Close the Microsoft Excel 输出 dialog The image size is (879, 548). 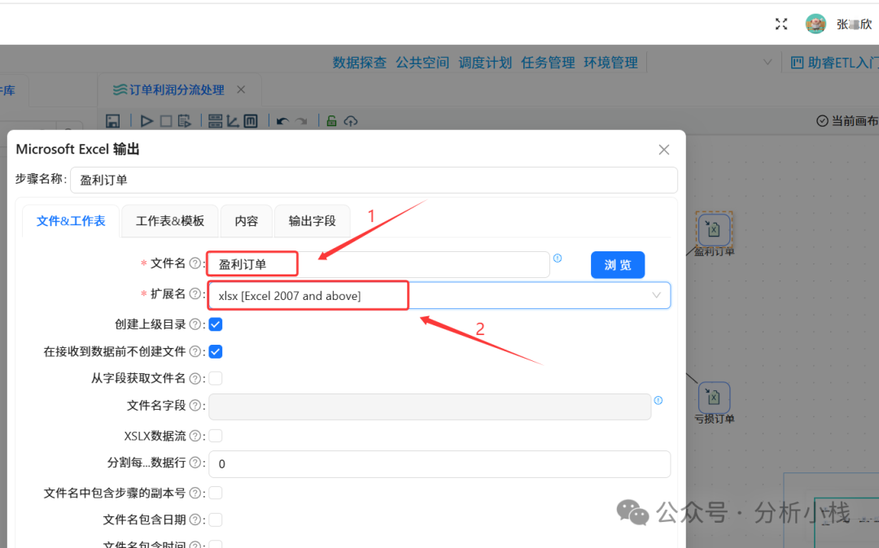click(664, 150)
